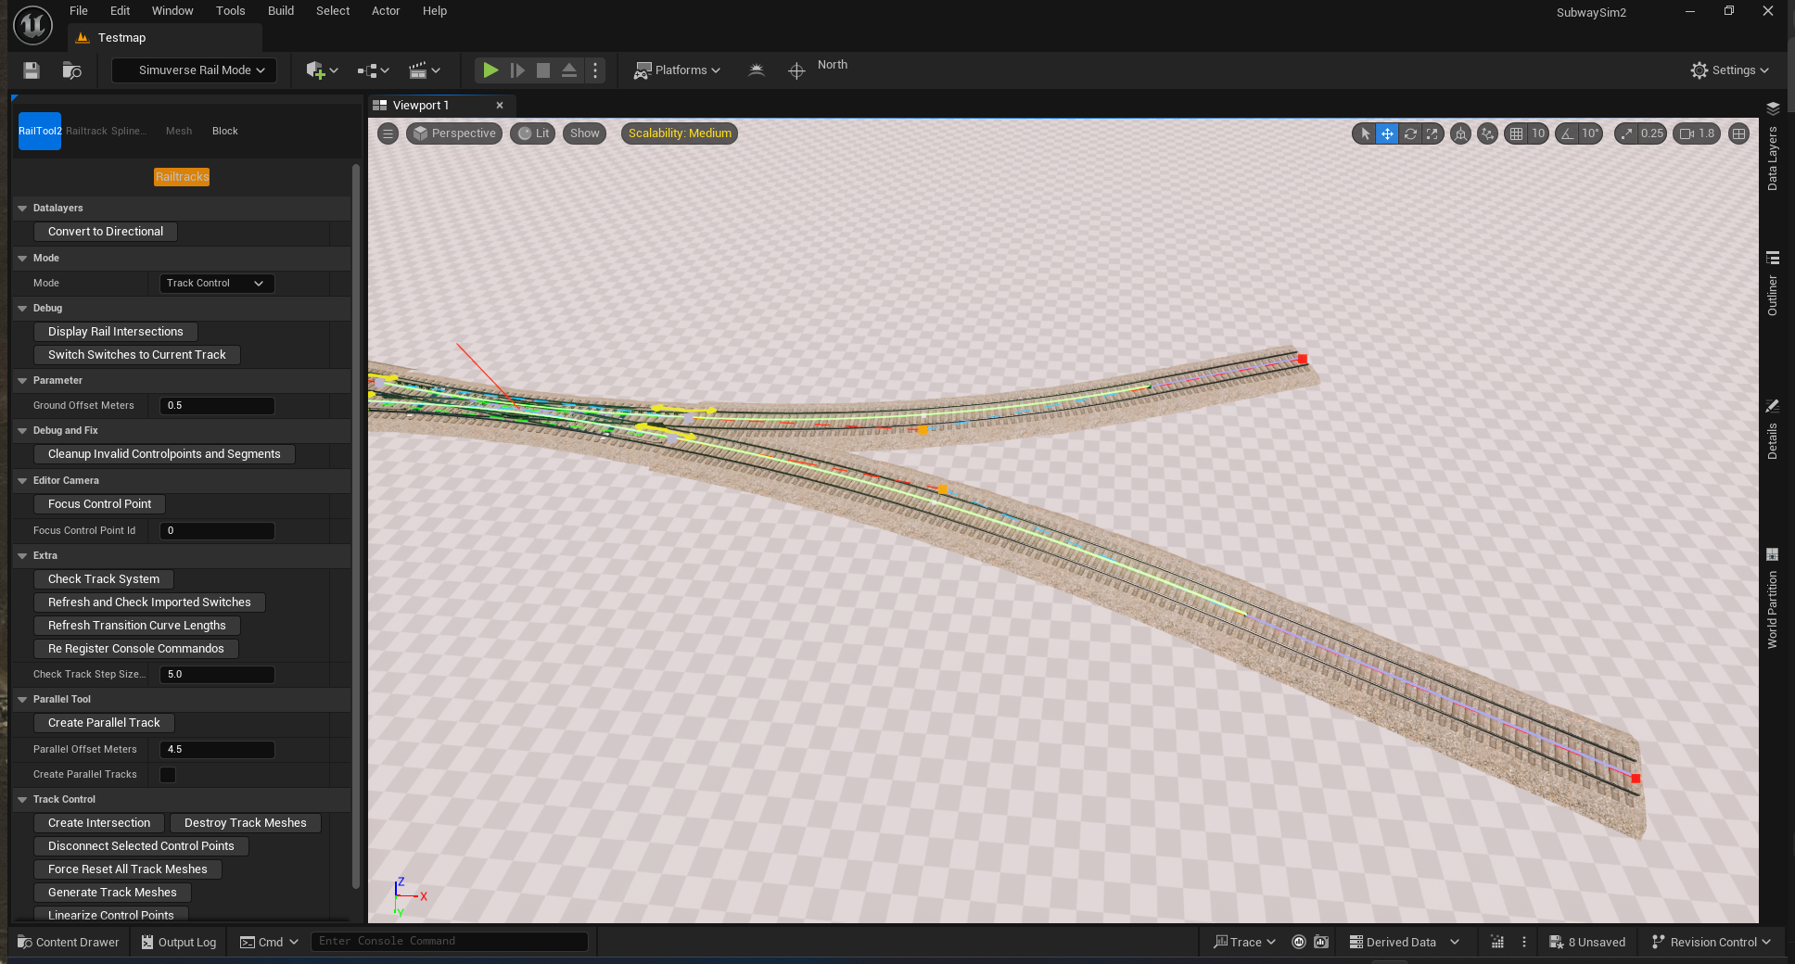Click the Check Track System button
Screen dimensions: 1795x964
[104, 579]
